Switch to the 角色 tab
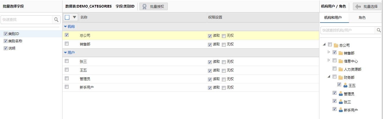383x119 pixels. click(x=362, y=18)
